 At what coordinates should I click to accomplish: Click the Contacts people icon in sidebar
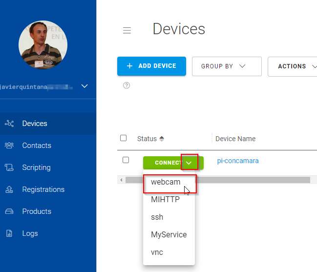[9, 146]
